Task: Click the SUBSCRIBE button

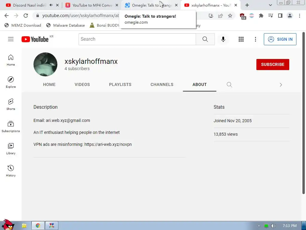Action: 273,64
